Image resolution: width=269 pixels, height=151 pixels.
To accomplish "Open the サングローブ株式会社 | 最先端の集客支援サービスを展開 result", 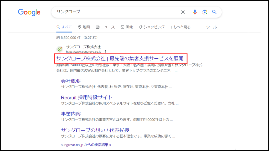I will click(120, 58).
